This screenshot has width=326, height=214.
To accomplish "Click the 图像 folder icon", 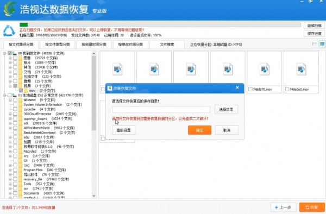I will point(20,58).
